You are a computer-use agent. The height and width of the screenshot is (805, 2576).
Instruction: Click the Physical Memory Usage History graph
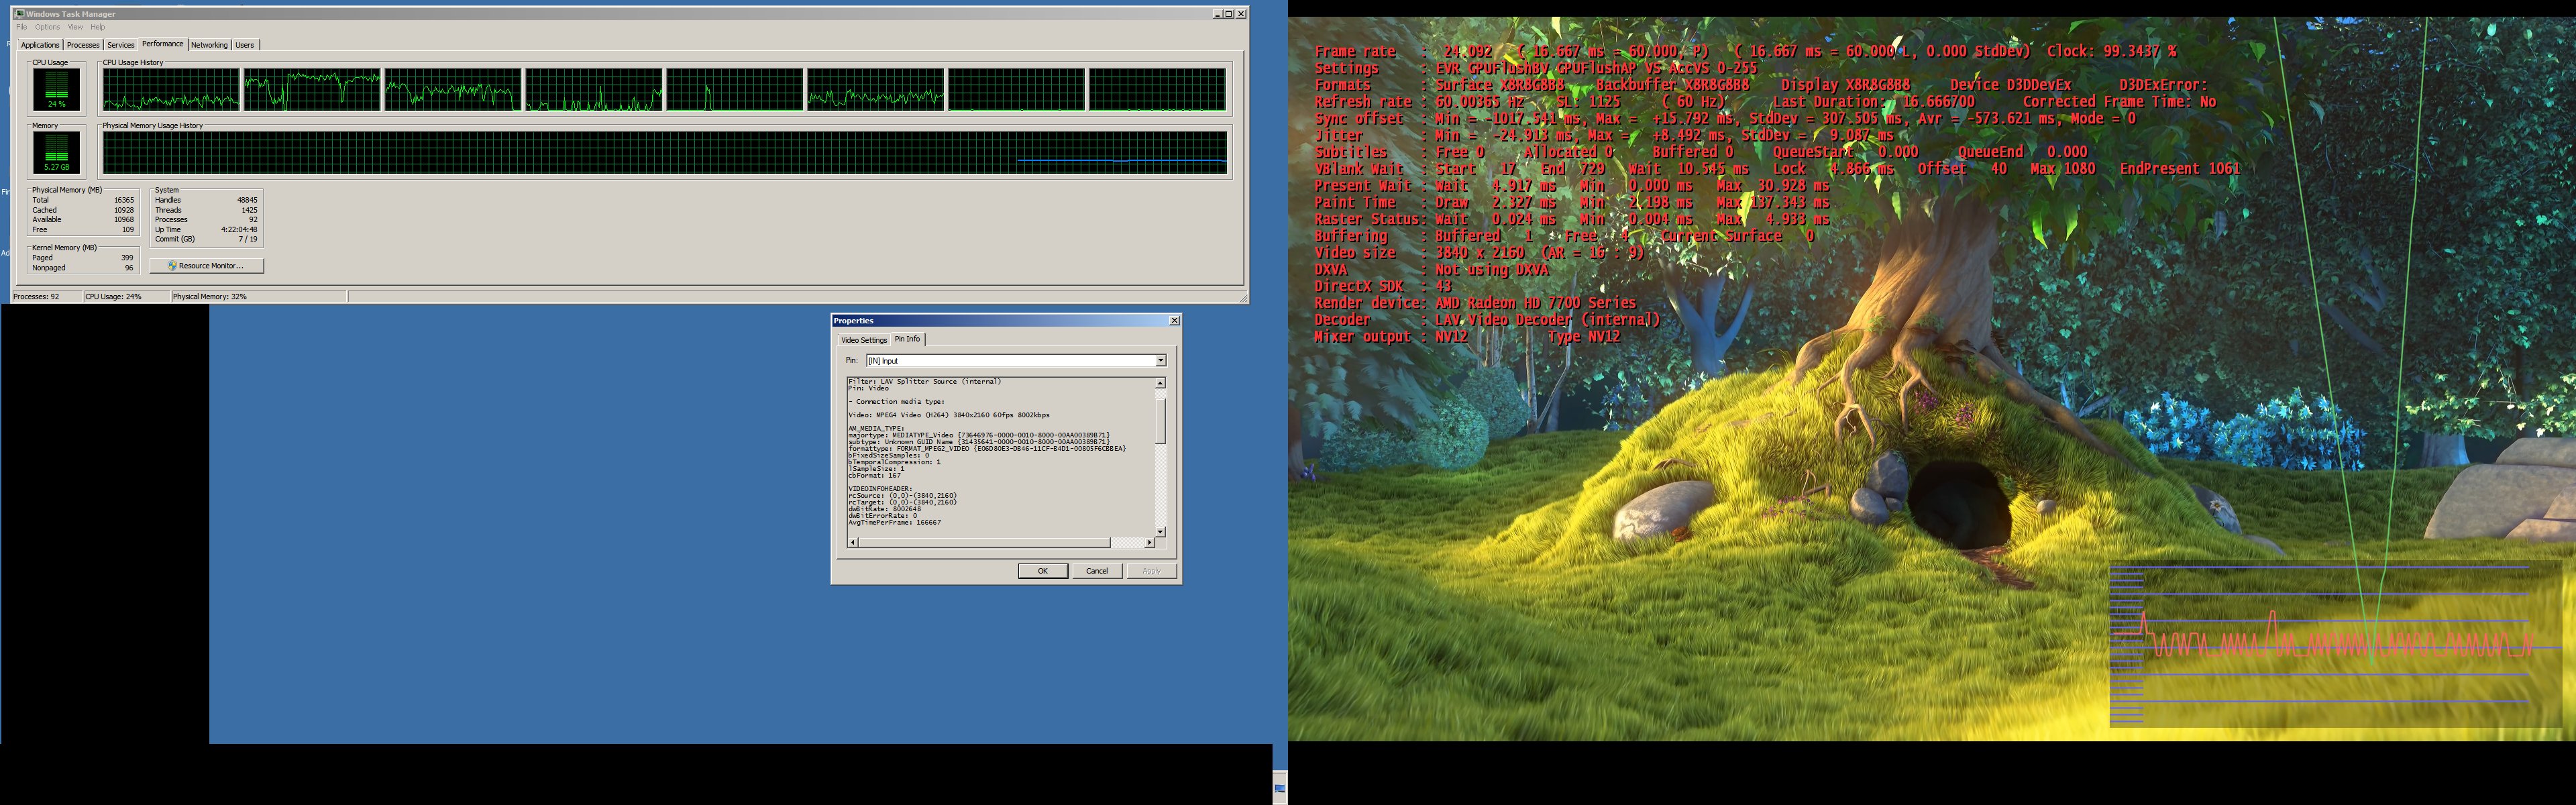click(x=664, y=153)
